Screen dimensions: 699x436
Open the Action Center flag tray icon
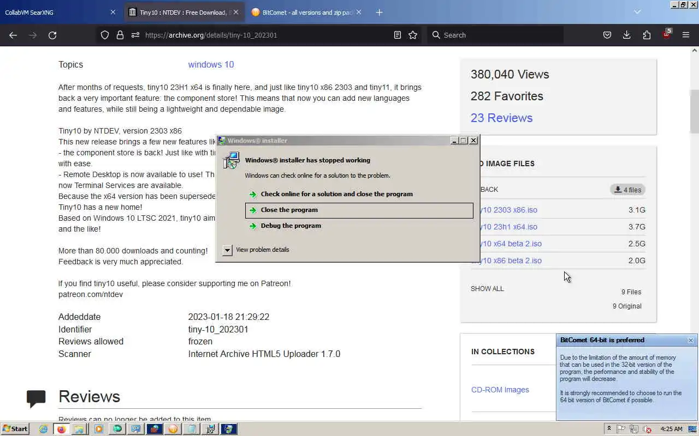621,429
